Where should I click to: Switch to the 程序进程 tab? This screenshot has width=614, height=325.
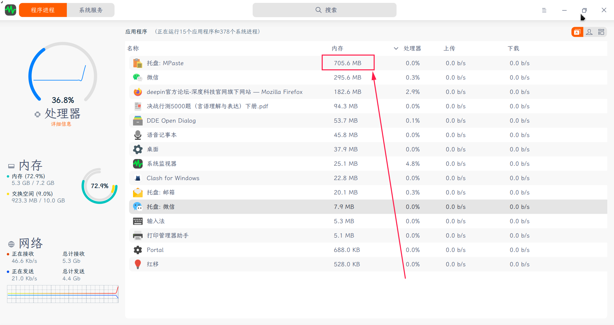(x=43, y=10)
